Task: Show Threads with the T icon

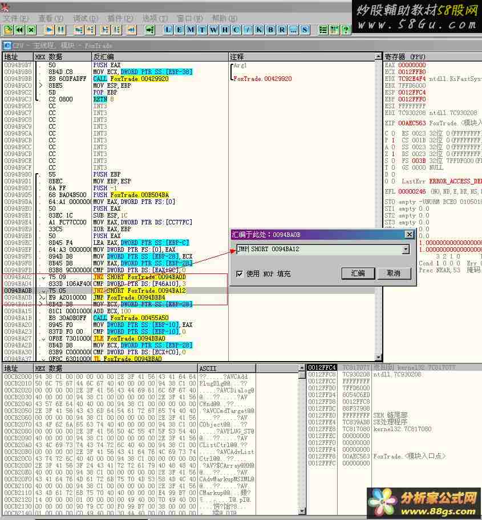Action: click(x=202, y=30)
